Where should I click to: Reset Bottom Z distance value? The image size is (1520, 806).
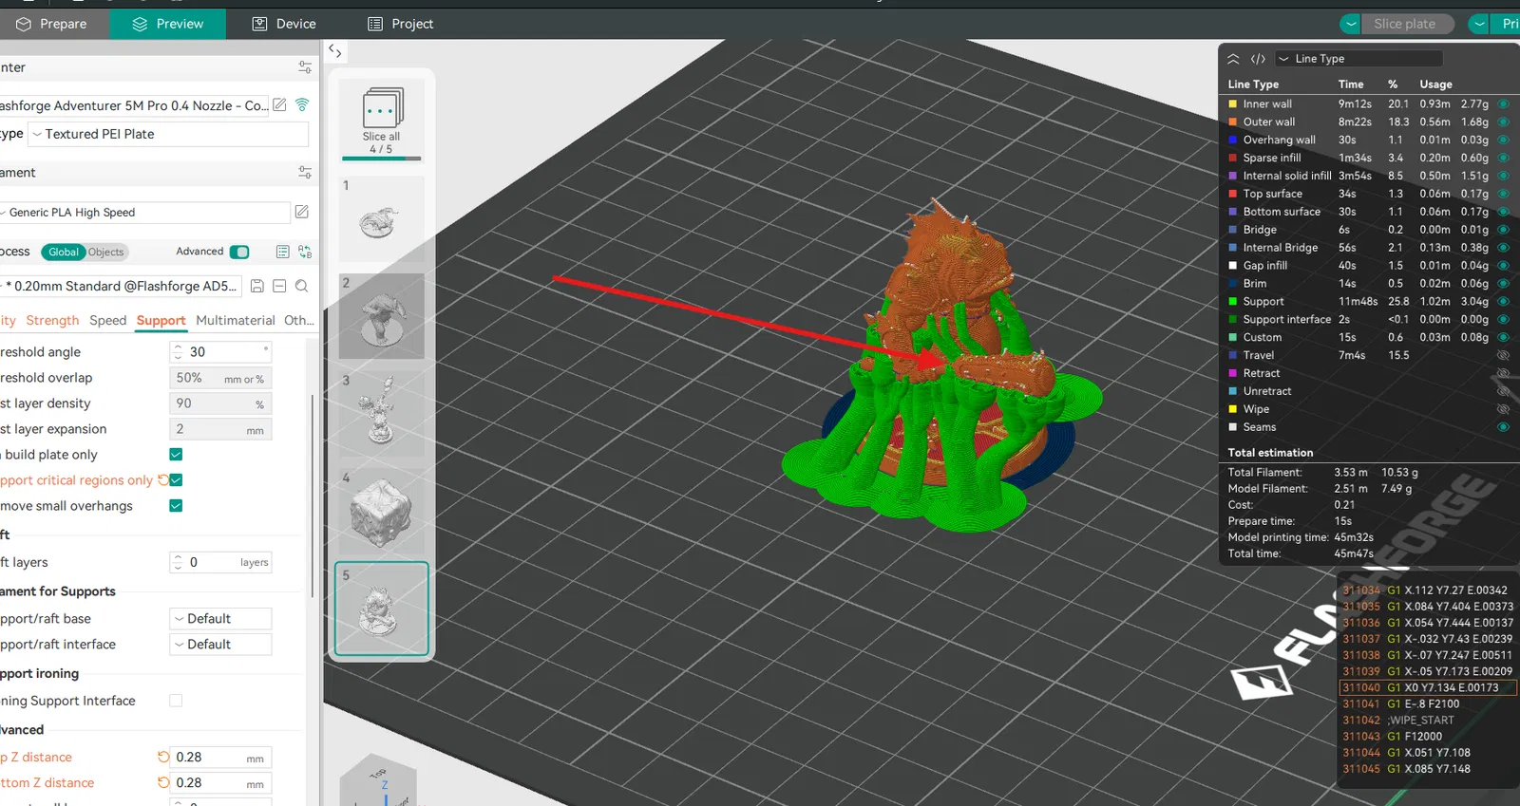pyautogui.click(x=163, y=782)
